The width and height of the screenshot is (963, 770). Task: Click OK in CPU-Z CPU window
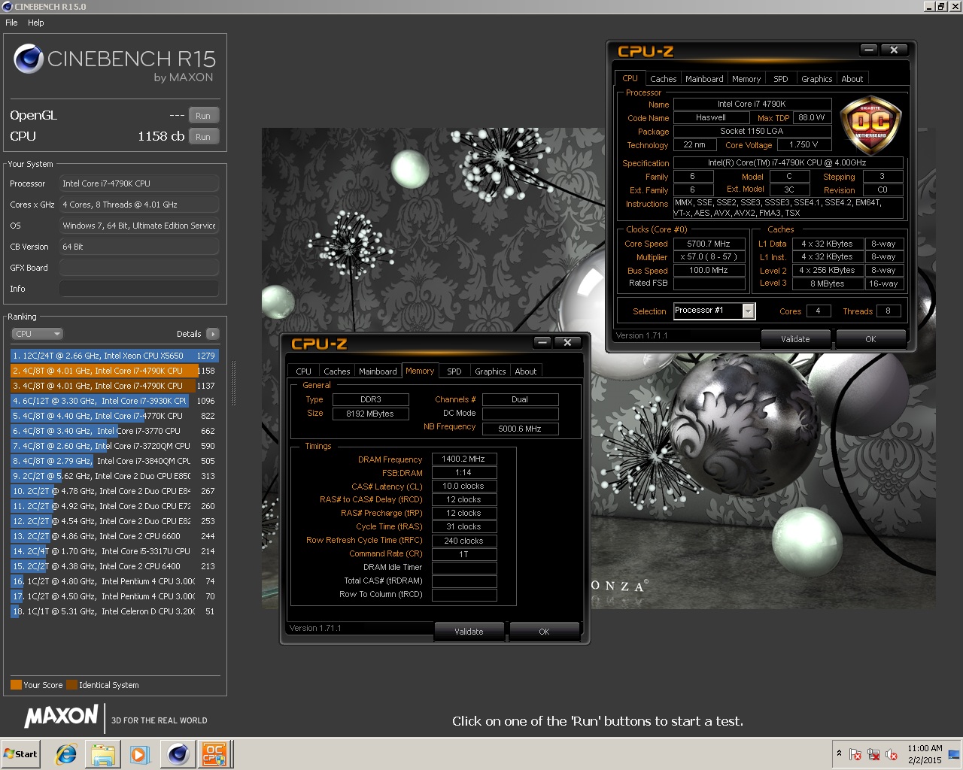(870, 339)
